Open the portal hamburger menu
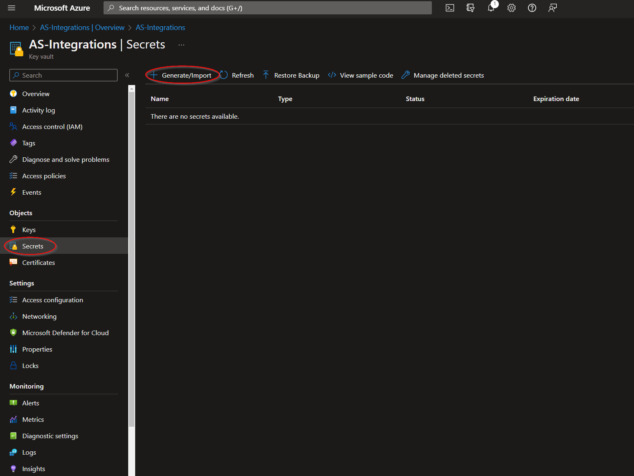 click(x=12, y=8)
